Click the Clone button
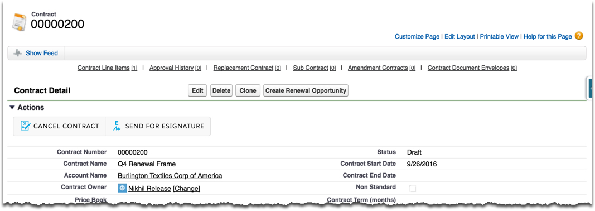 248,91
